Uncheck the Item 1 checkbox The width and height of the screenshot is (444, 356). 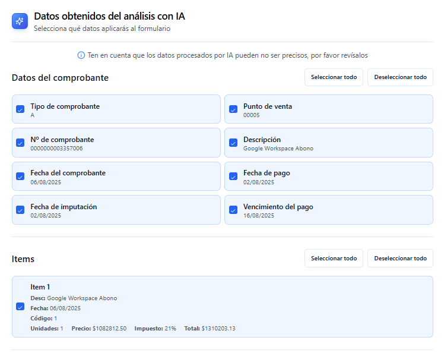(x=20, y=307)
